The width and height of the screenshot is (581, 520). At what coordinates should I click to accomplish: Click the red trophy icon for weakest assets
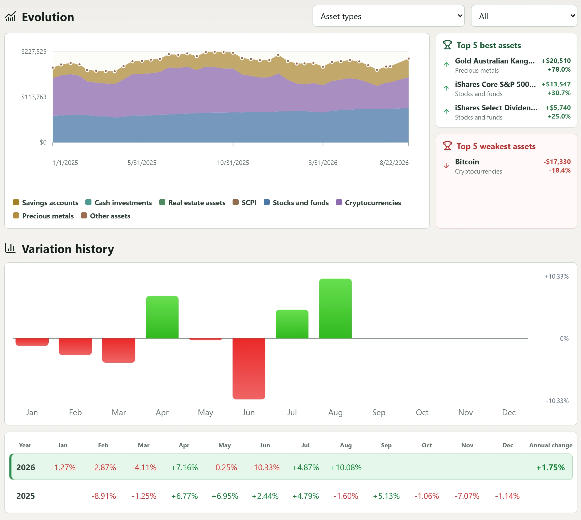point(447,146)
